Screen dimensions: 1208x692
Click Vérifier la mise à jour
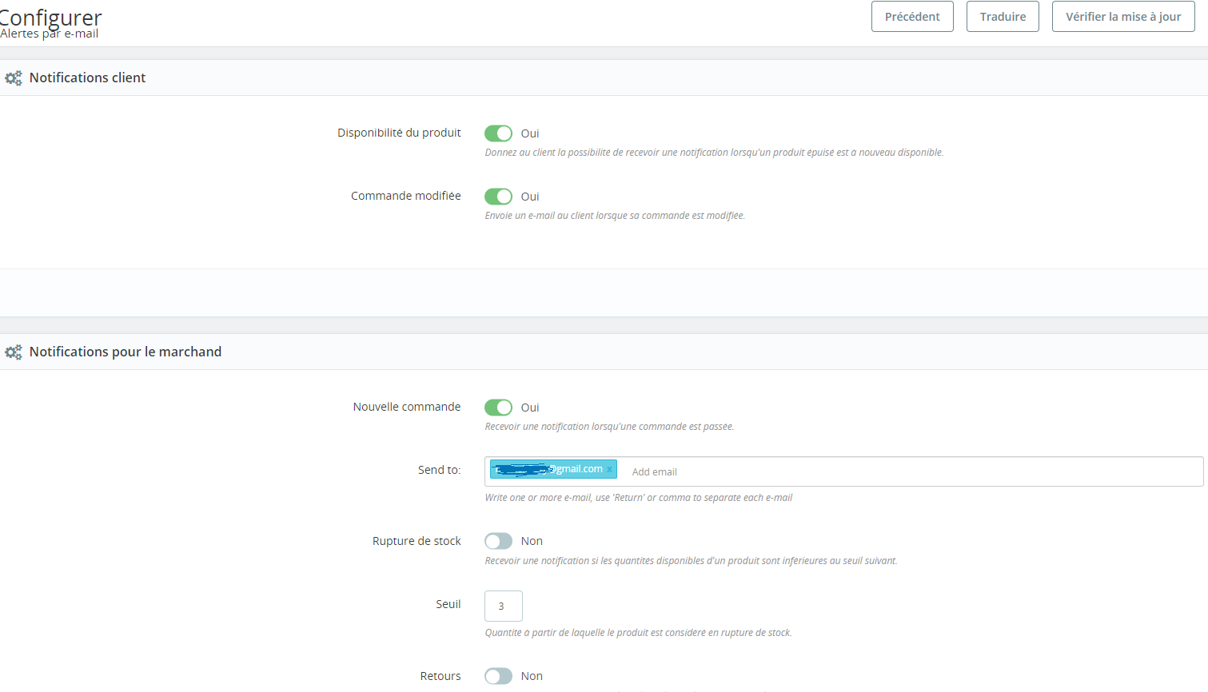click(x=1122, y=16)
